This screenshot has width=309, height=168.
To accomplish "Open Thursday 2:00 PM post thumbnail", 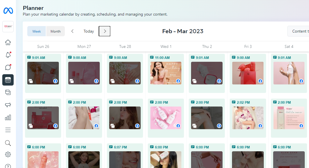I will (x=207, y=118).
